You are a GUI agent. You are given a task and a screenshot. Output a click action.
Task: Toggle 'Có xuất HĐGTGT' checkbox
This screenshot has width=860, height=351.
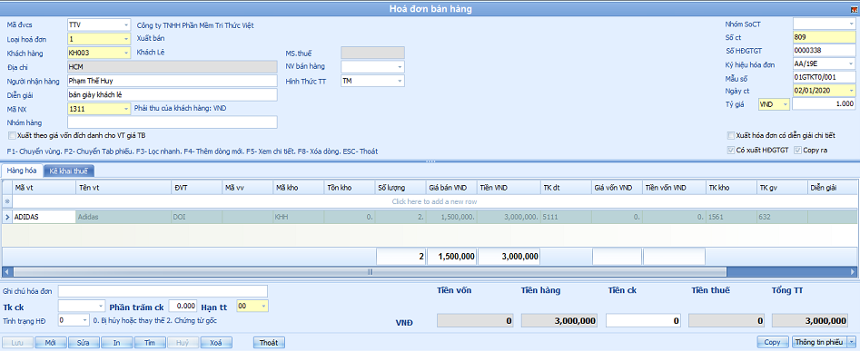point(730,150)
